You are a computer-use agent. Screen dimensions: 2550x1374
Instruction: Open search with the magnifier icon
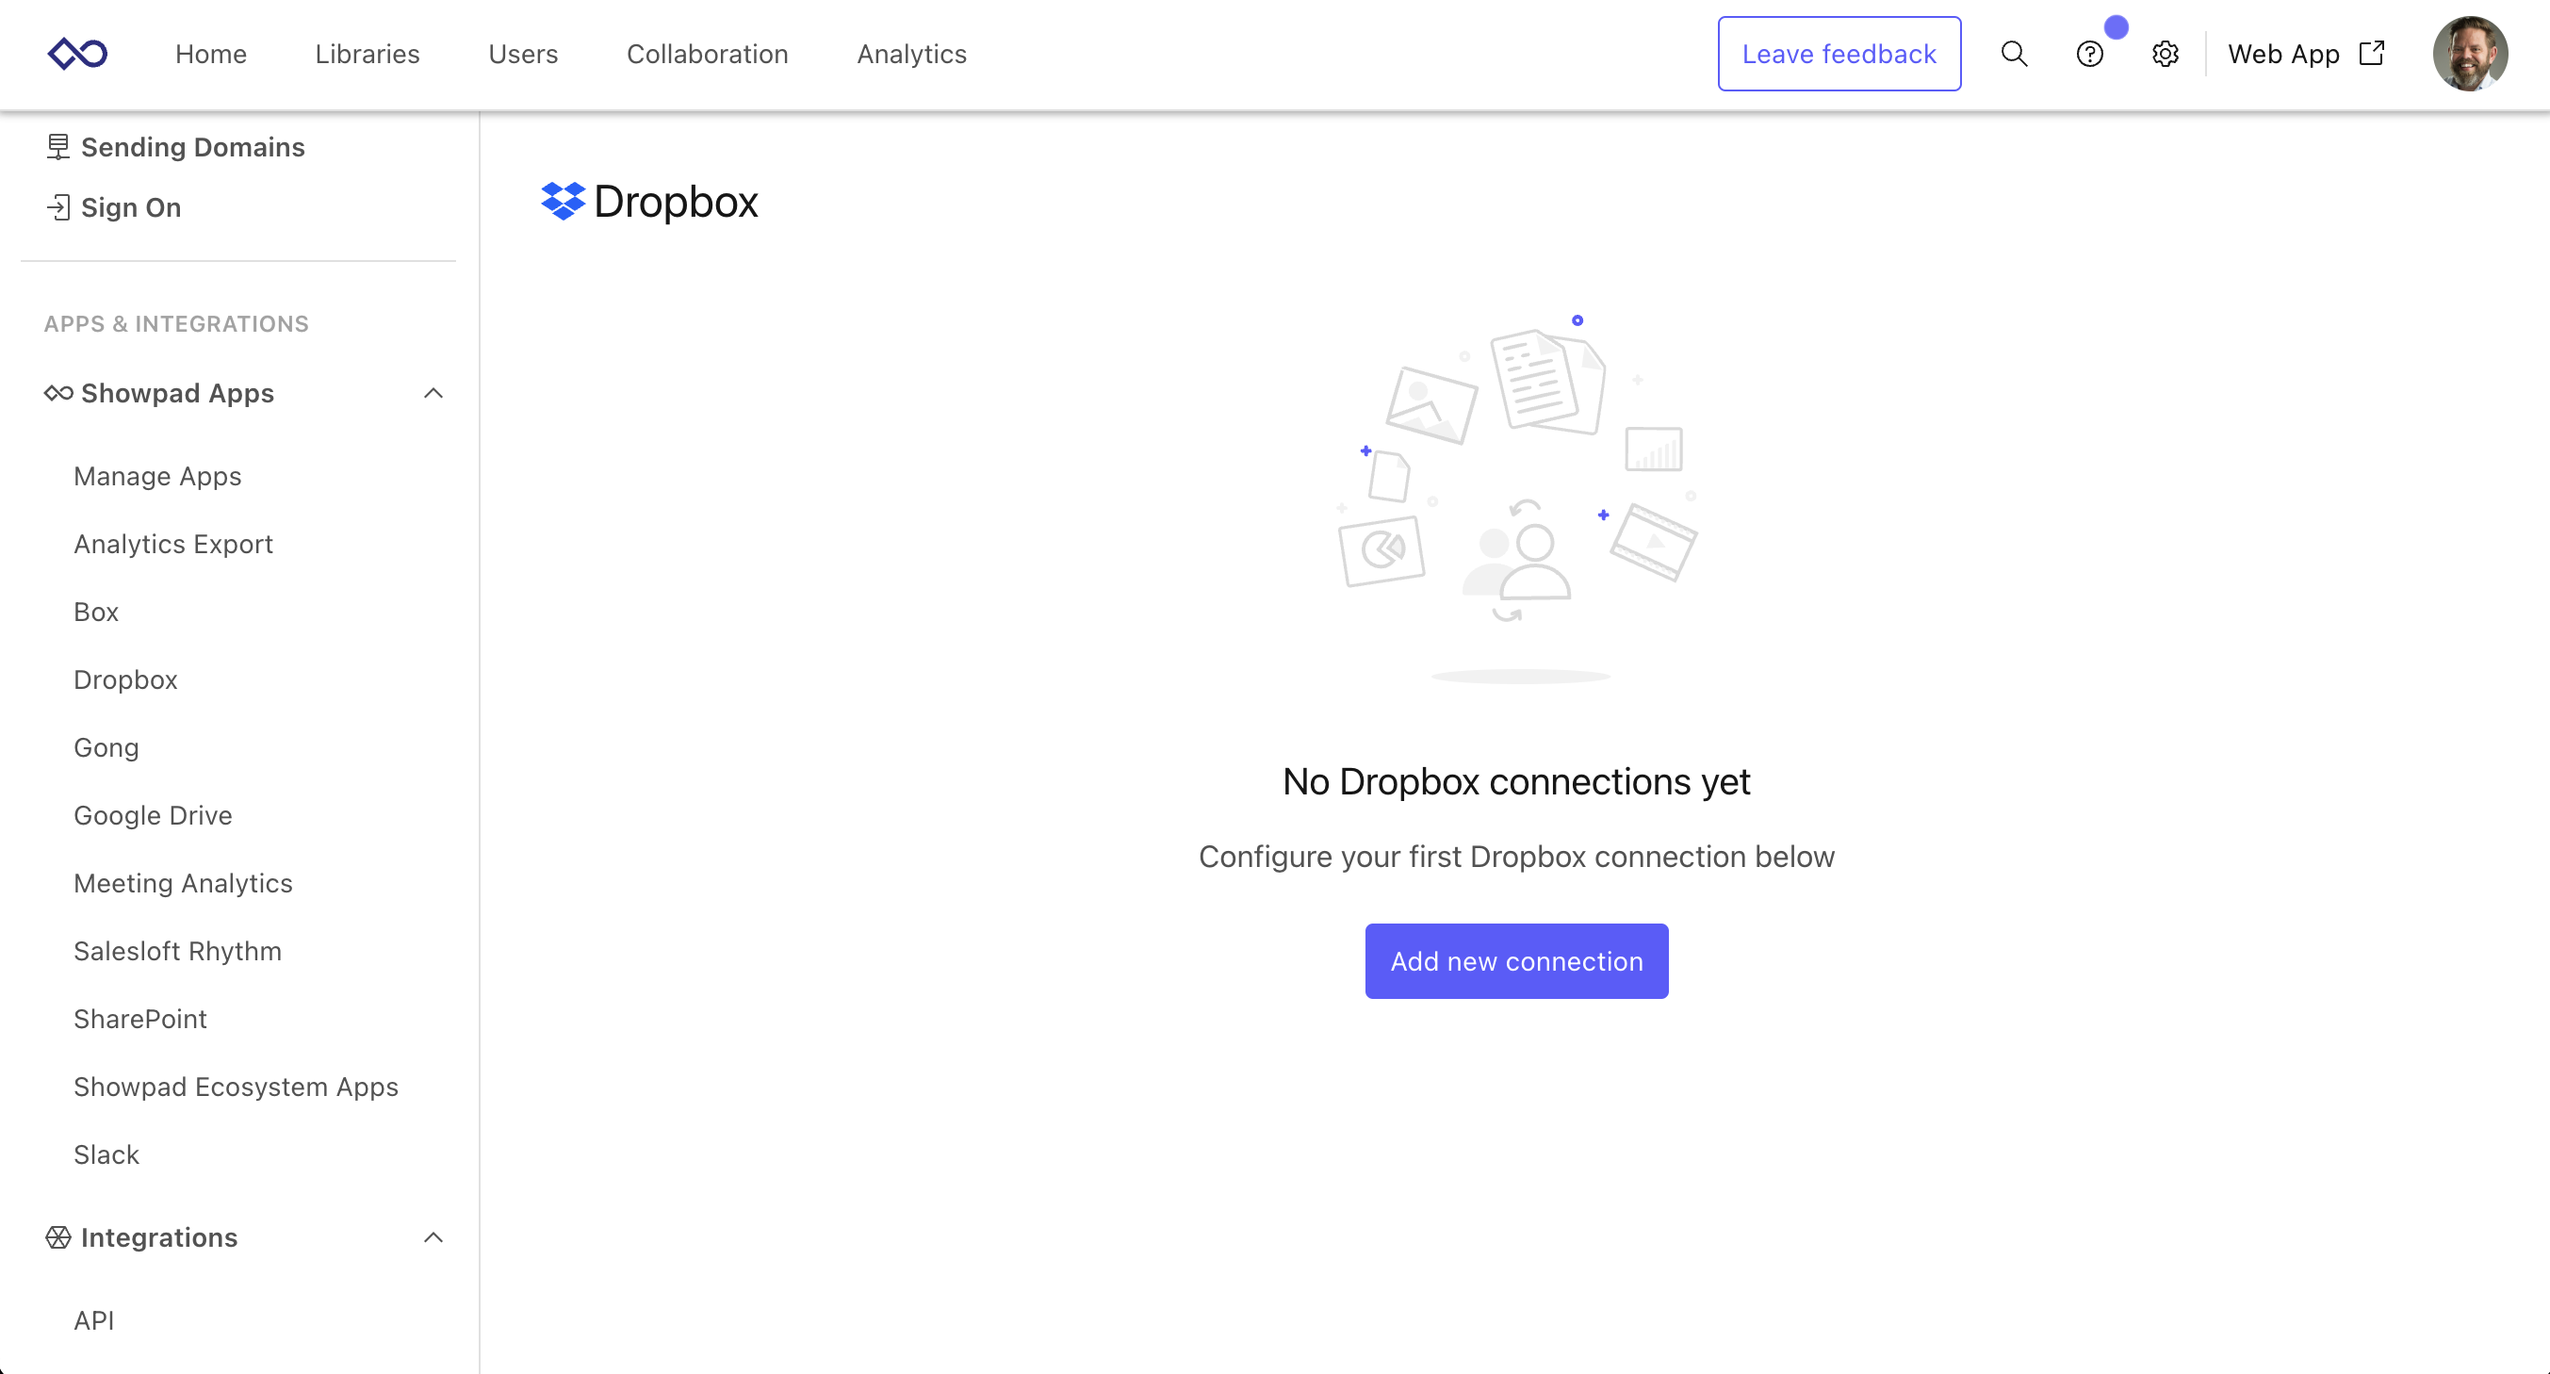click(x=2014, y=54)
